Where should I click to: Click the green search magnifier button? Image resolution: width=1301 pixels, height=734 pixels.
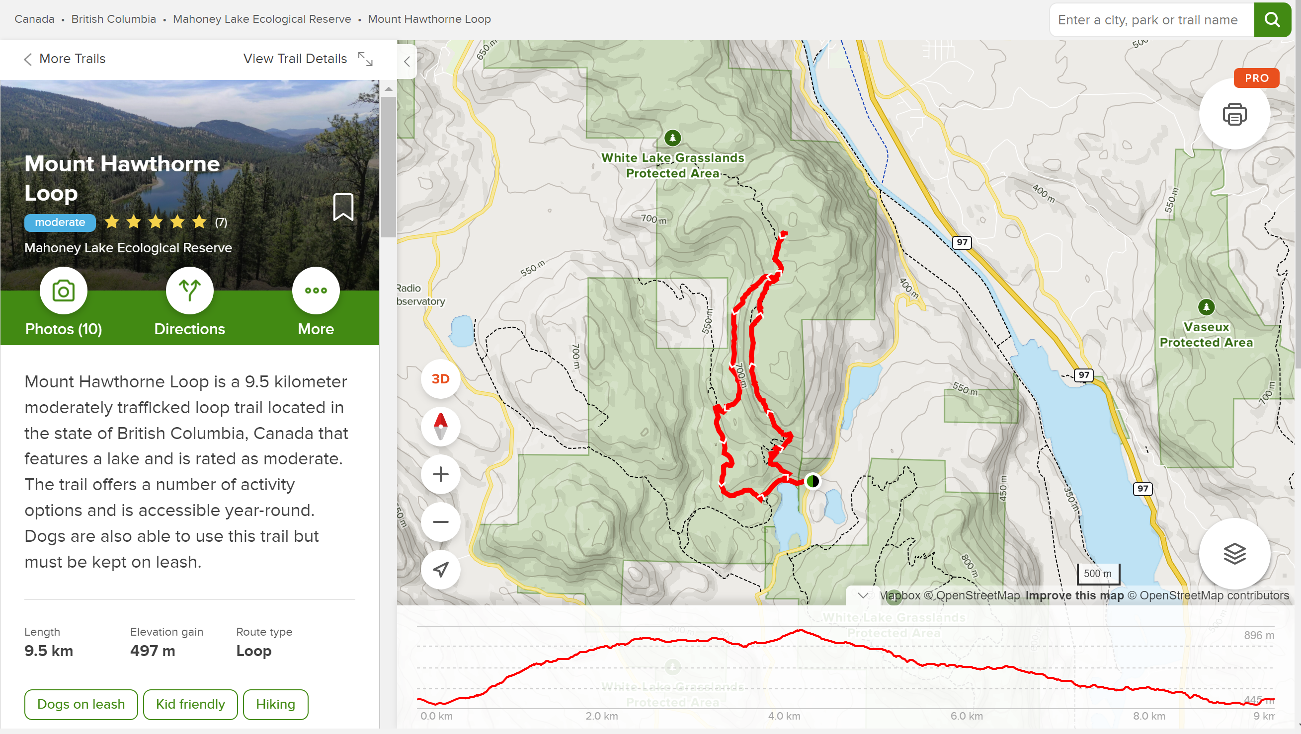(1272, 20)
